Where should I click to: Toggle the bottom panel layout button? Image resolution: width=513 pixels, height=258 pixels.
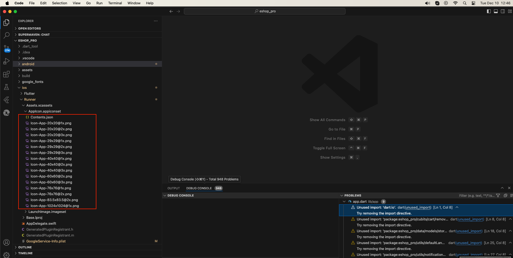496,11
